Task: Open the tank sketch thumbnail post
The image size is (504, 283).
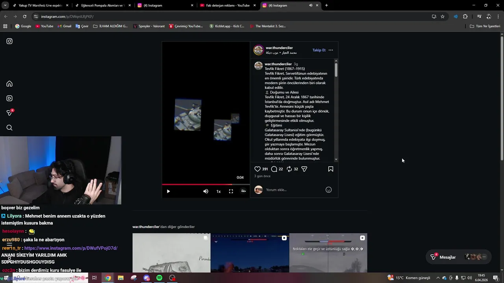Action: coord(171,253)
